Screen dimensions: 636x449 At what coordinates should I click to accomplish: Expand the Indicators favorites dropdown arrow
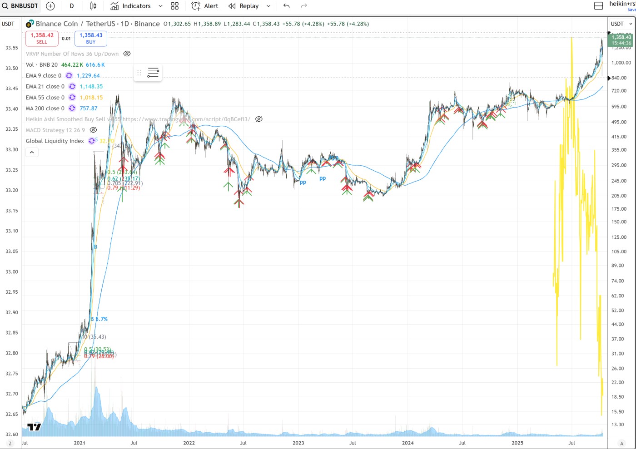coord(160,6)
